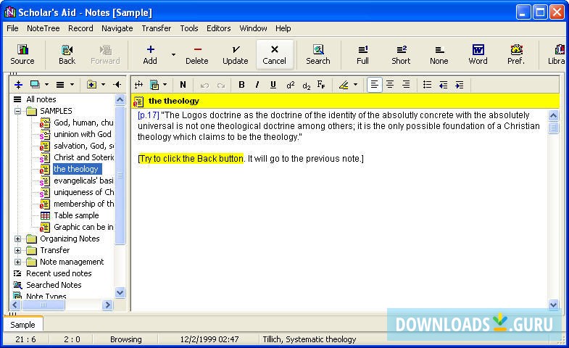Open the Transfer menu
Image resolution: width=569 pixels, height=348 pixels.
pyautogui.click(x=157, y=28)
